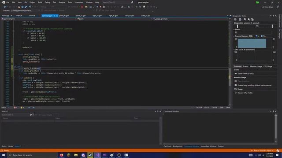
Task: Click Diagnostic Tools export report icon
Action: coord(240,19)
